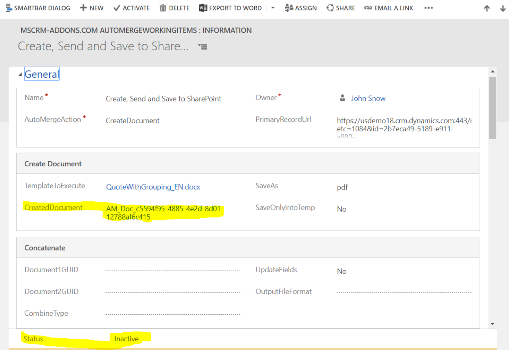Go to next record with down arrow
Screen dimensions: 509x350
click(503, 8)
